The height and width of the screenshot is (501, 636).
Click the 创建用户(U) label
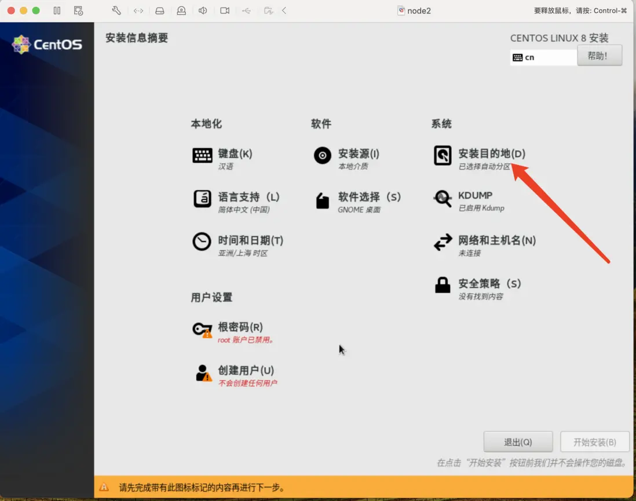pyautogui.click(x=246, y=370)
